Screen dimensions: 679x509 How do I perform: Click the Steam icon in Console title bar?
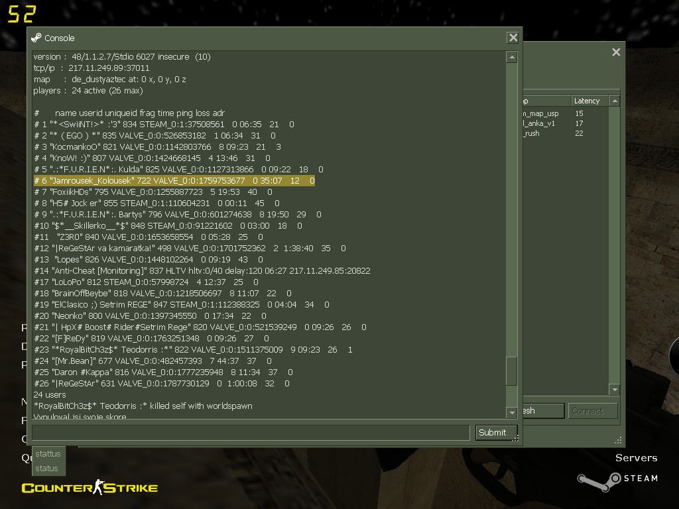[36, 38]
